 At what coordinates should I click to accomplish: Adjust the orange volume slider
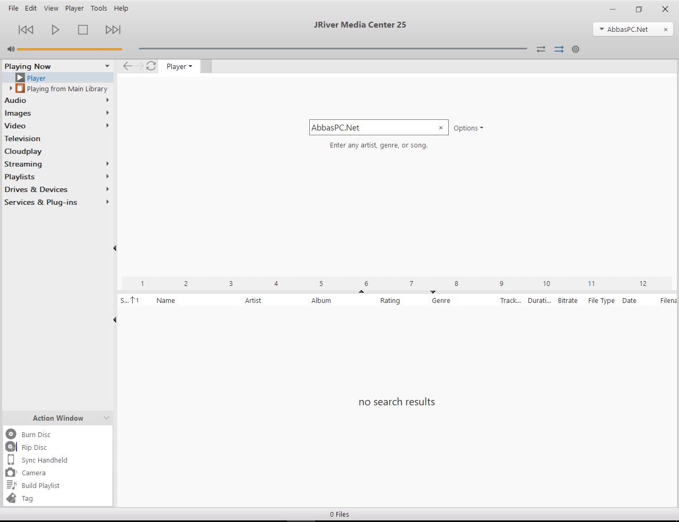coord(69,49)
